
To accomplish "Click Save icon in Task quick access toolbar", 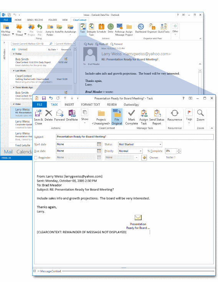I will click(x=44, y=98).
